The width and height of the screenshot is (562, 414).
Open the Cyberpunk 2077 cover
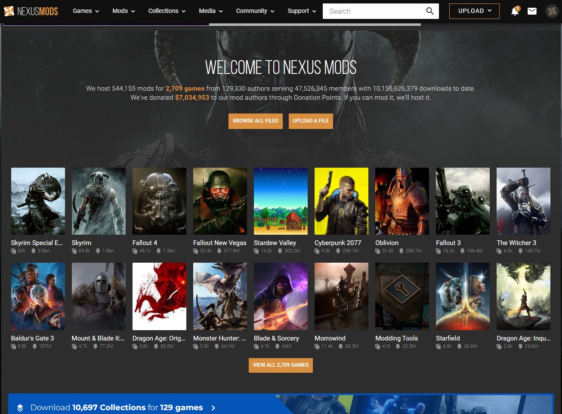click(x=341, y=201)
